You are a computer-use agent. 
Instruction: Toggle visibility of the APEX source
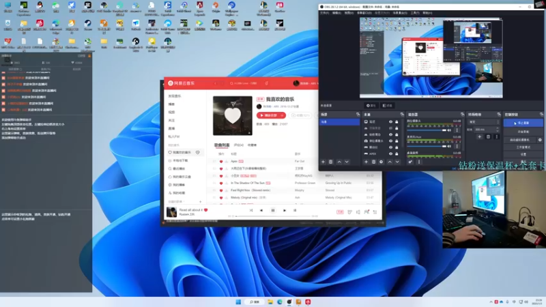[390, 154]
